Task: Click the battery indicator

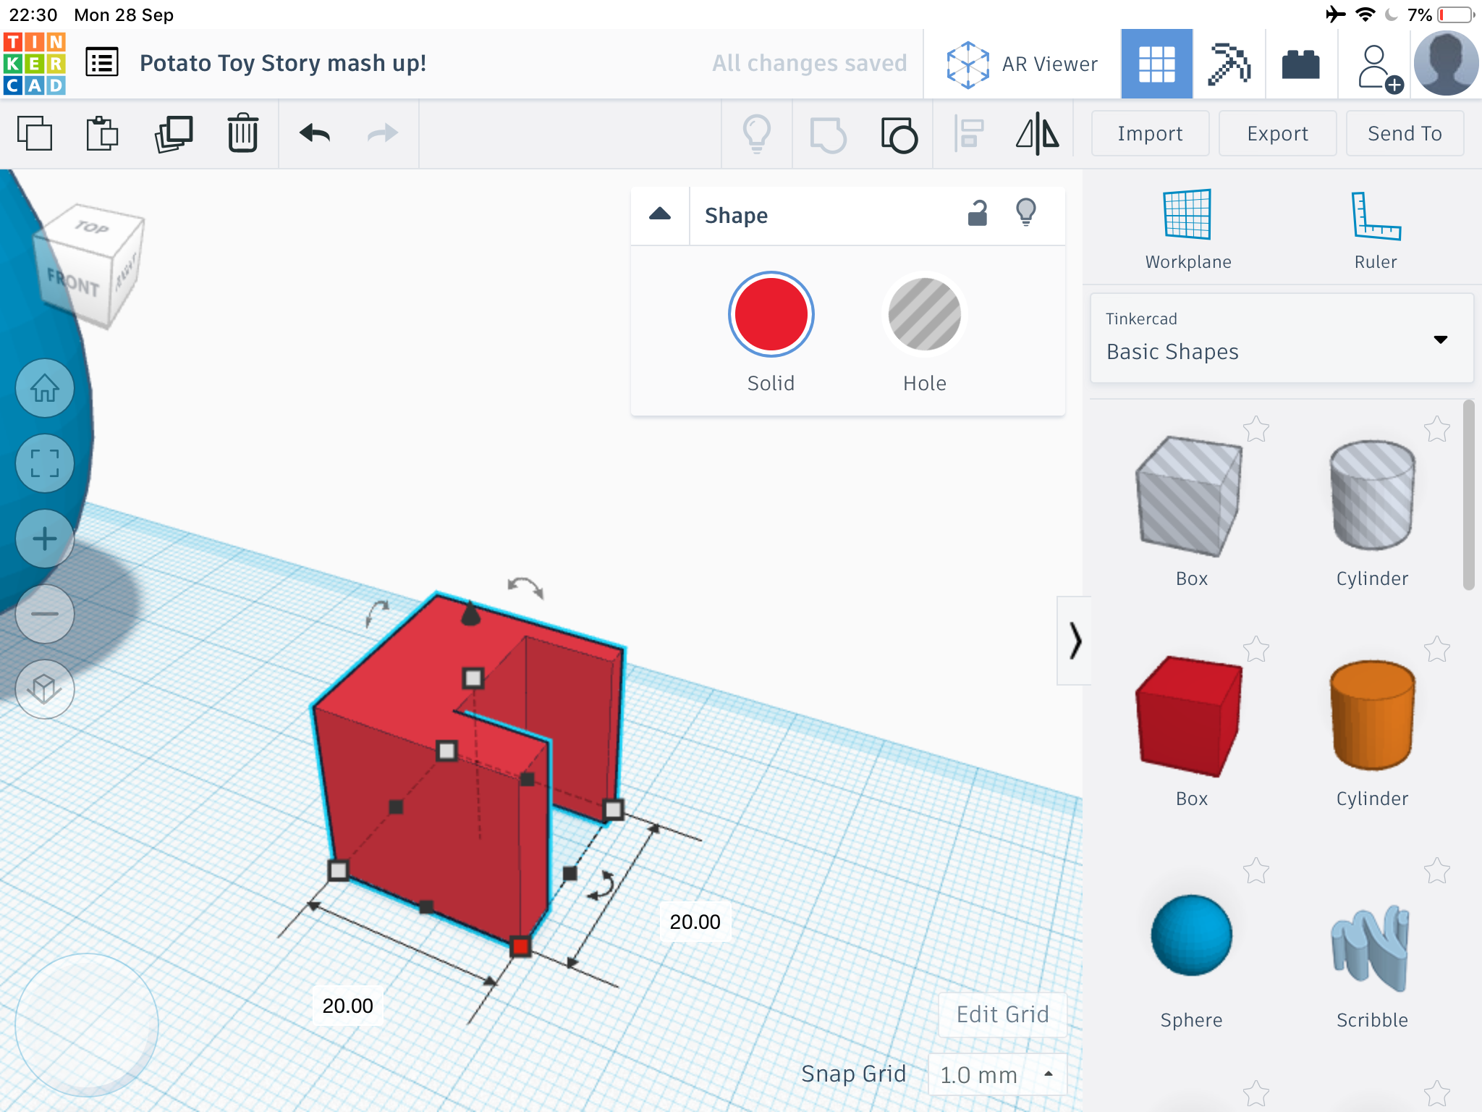Action: [1456, 14]
